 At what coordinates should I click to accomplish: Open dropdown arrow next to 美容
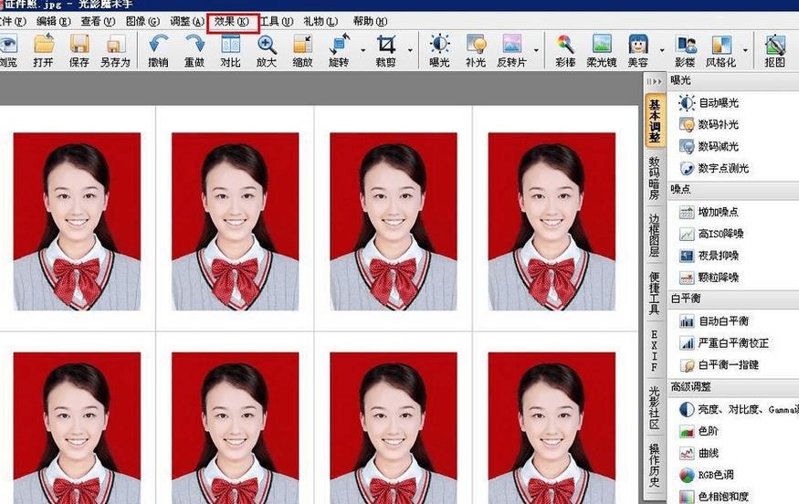tap(662, 50)
